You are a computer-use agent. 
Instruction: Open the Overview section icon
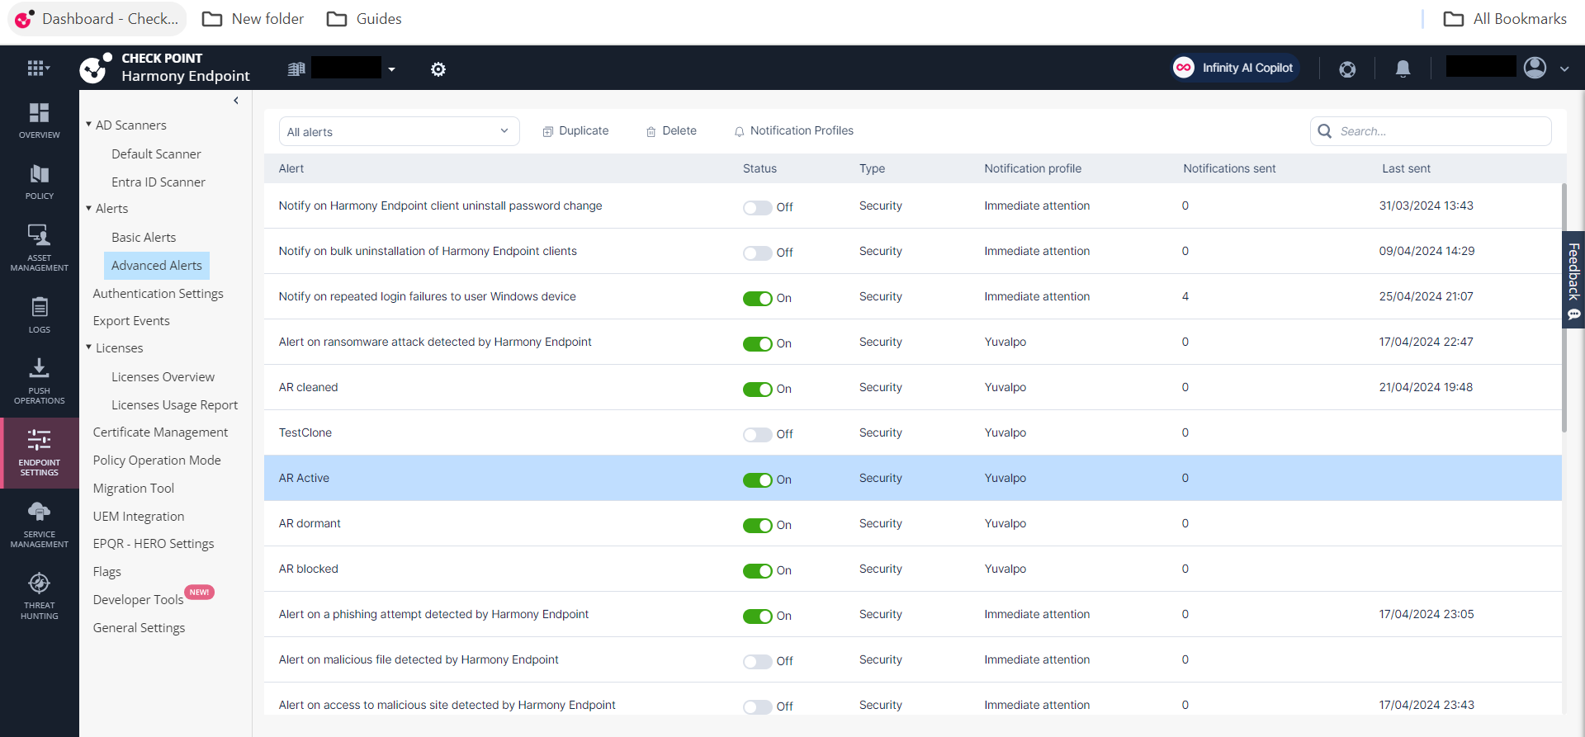[x=39, y=120]
